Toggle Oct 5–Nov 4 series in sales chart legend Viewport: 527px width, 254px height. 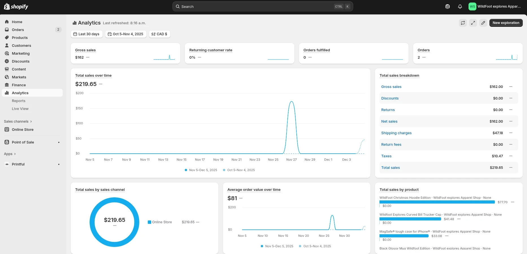(x=239, y=170)
